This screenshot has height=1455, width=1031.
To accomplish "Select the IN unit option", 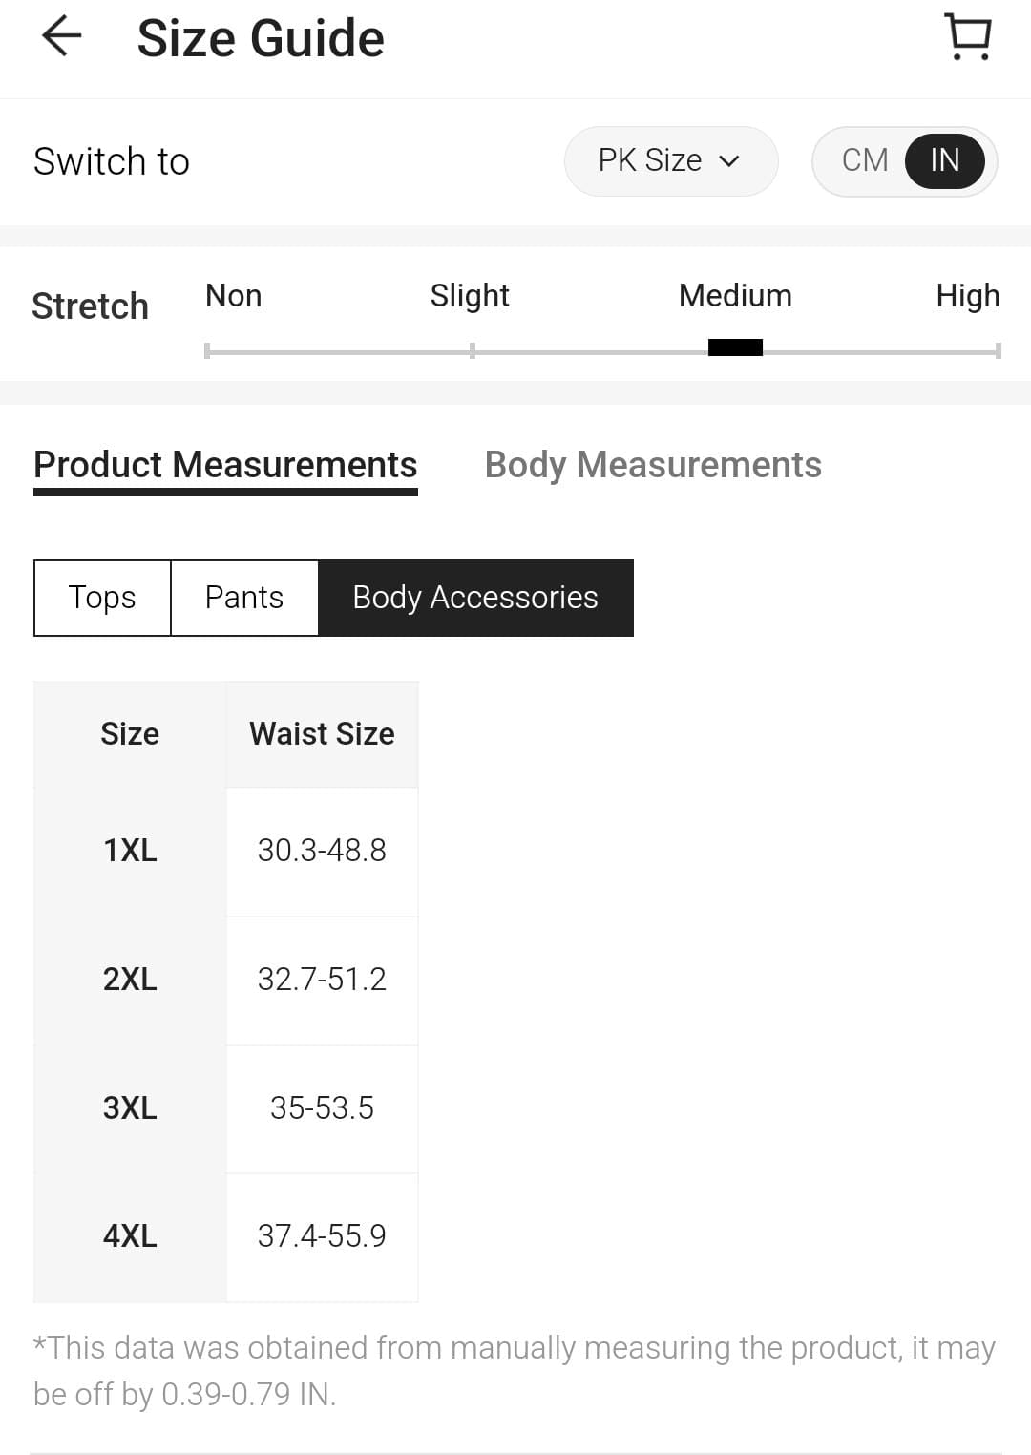I will [944, 160].
